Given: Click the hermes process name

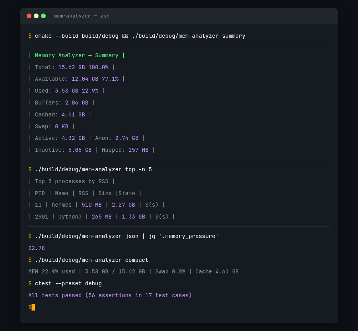Looking at the screenshot, I should coord(61,205).
